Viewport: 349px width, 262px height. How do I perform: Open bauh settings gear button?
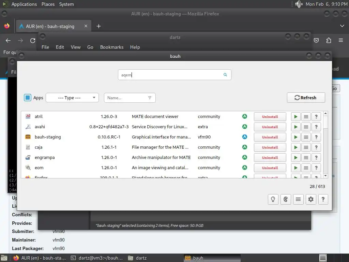[x=311, y=199]
